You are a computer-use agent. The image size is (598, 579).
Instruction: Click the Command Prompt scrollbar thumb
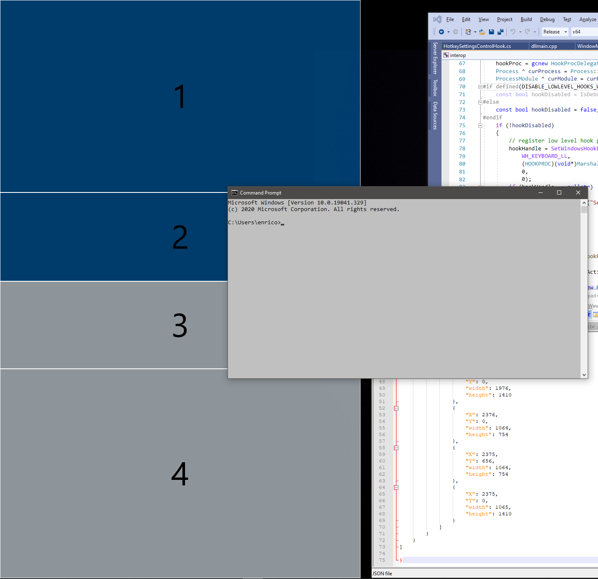pos(584,209)
